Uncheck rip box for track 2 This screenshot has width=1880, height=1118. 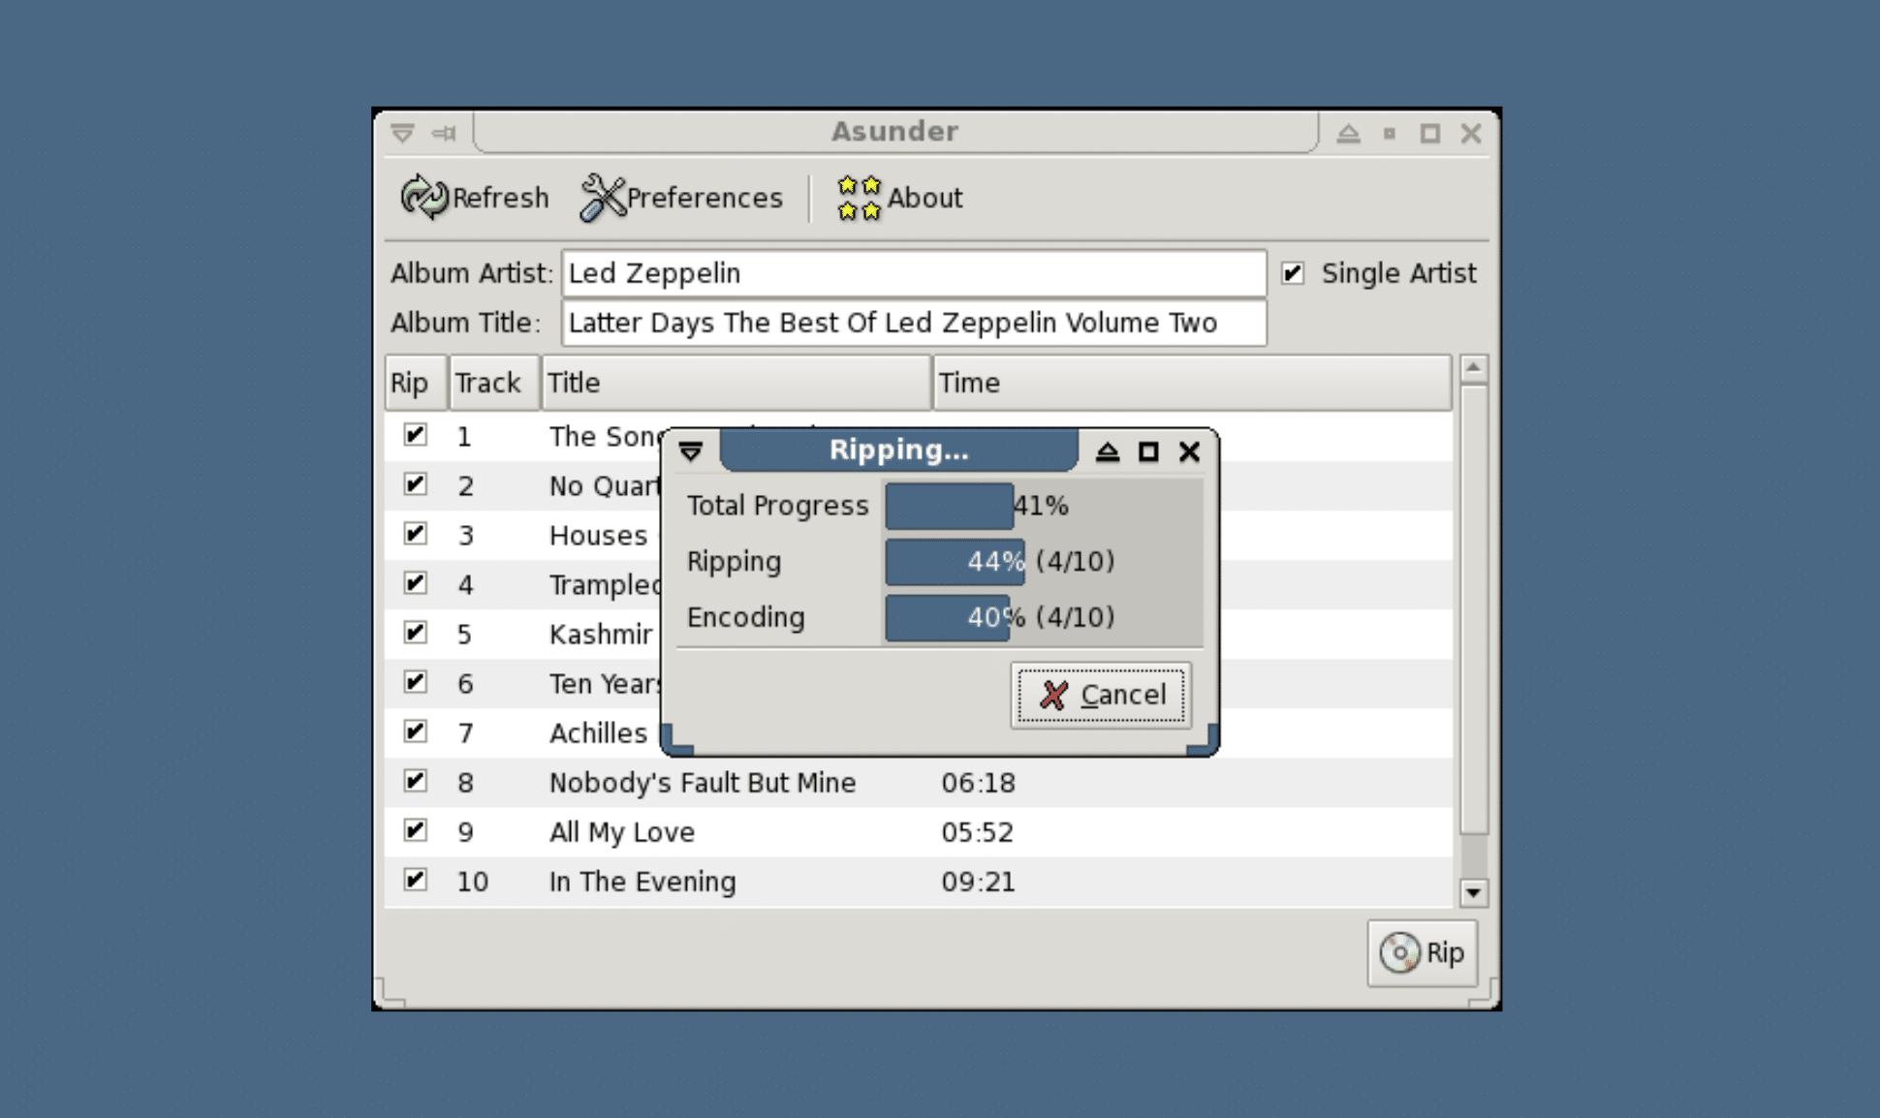point(415,484)
